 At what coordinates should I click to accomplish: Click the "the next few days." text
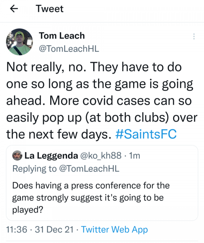pyautogui.click(x=59, y=134)
